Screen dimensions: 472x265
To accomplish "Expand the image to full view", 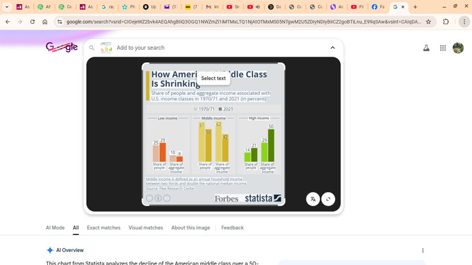I will pyautogui.click(x=328, y=199).
